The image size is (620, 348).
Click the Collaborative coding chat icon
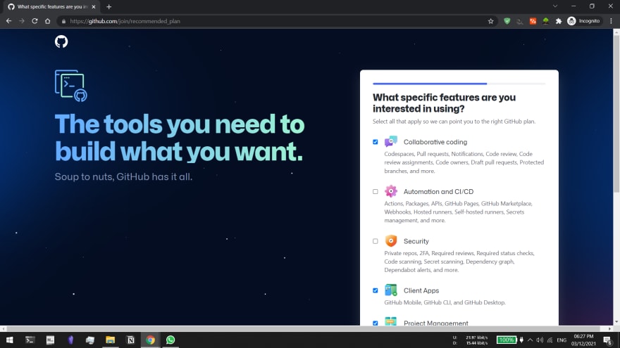point(390,141)
